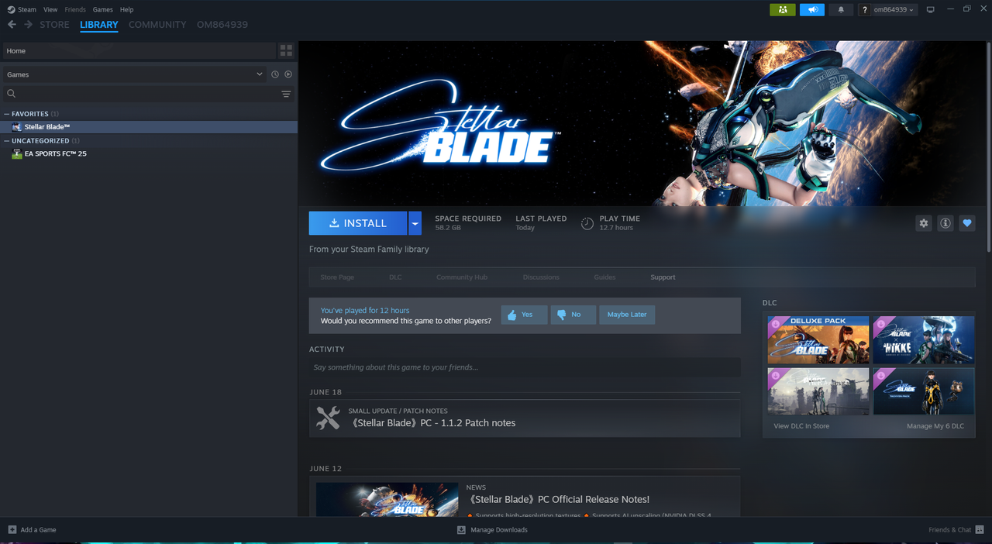Open the Games menu
This screenshot has height=544, width=992.
click(x=103, y=9)
